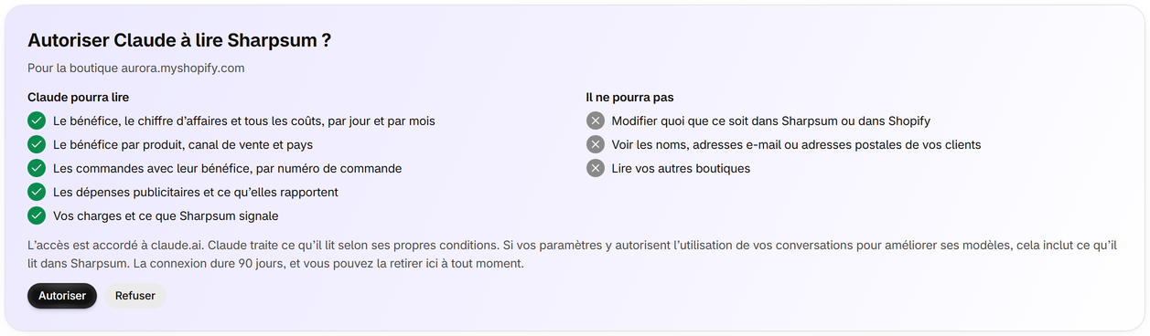1150x336 pixels.
Task: Click the text about customer names and emails
Action: [796, 145]
